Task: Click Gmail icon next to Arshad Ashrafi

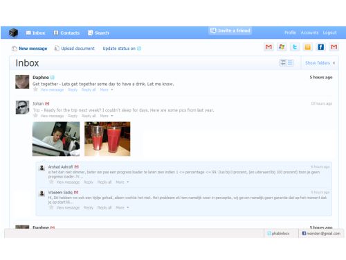Action: pyautogui.click(x=77, y=167)
